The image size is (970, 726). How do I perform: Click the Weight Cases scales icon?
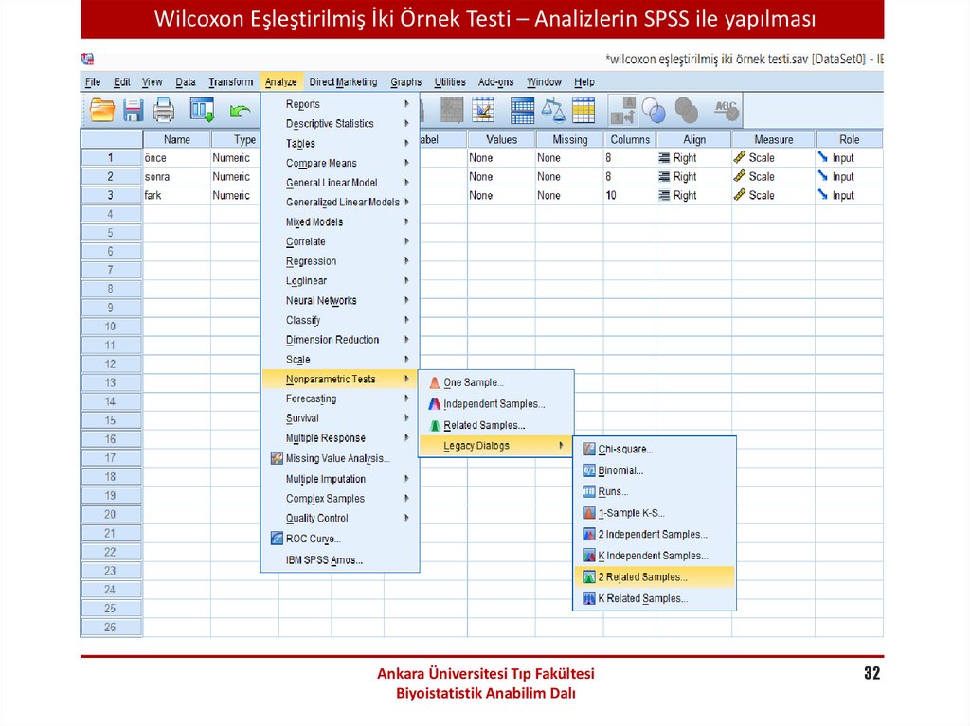click(x=552, y=111)
